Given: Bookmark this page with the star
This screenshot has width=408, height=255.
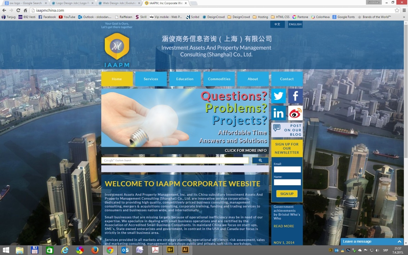Looking at the screenshot, I should click(397, 10).
